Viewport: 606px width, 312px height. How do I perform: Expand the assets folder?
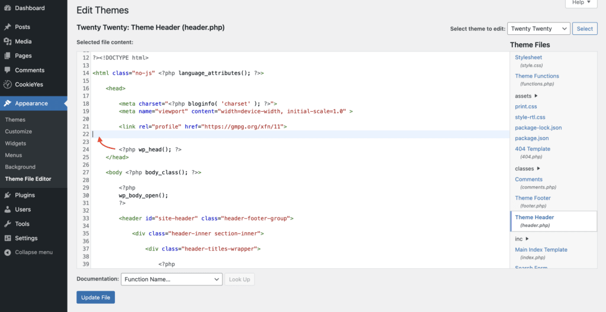tap(526, 96)
